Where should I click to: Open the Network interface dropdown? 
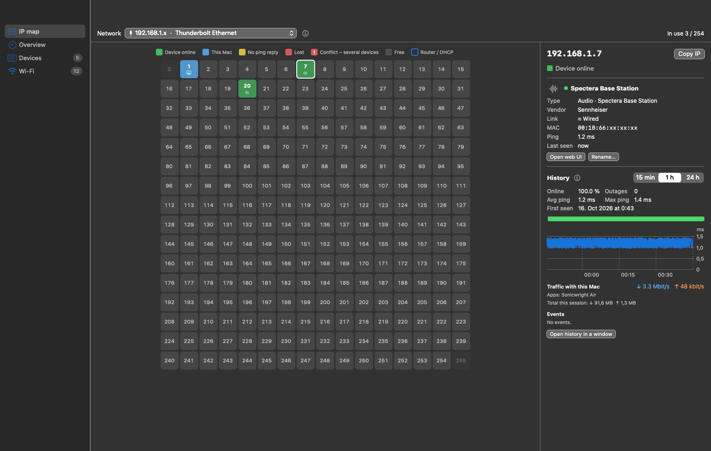[x=210, y=33]
